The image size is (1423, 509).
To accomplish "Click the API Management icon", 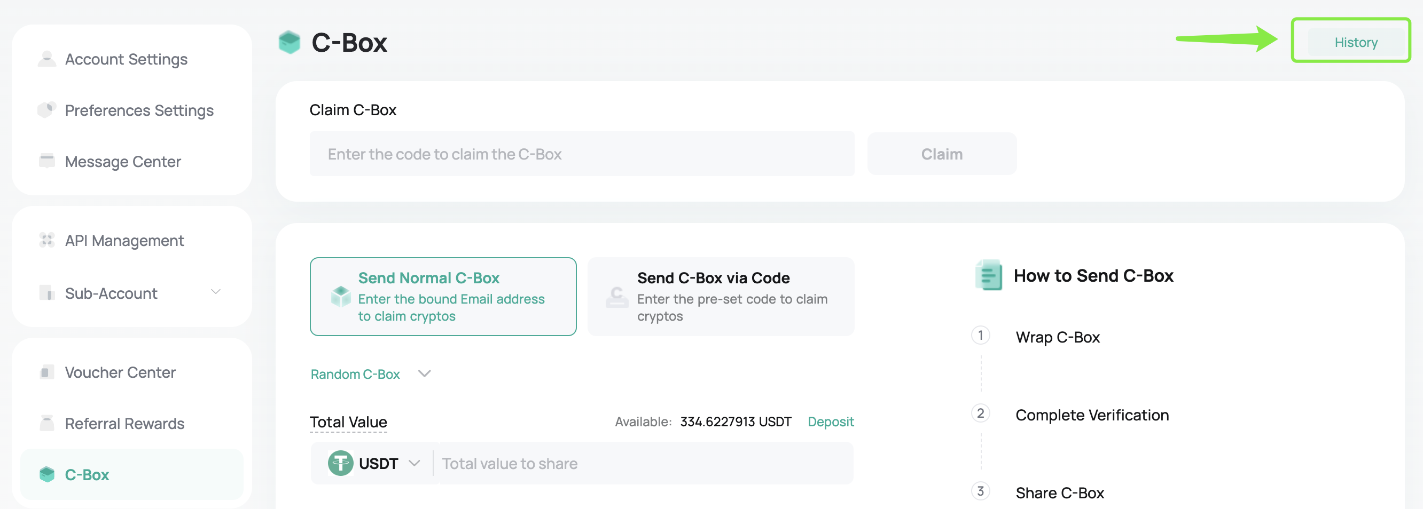I will (x=47, y=240).
